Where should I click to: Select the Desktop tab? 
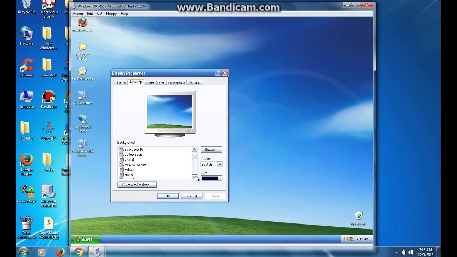coord(136,82)
